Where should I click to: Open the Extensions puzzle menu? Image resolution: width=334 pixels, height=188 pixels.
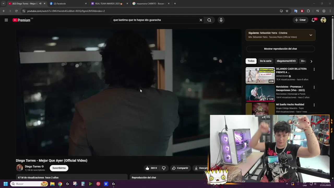pos(308,11)
